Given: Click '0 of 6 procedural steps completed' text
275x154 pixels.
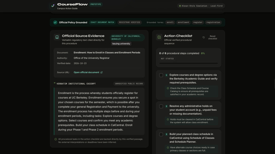Looking at the screenshot, I should pos(179,53).
